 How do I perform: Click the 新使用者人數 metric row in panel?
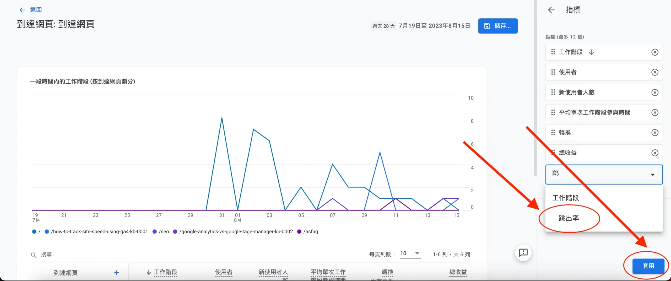[604, 93]
